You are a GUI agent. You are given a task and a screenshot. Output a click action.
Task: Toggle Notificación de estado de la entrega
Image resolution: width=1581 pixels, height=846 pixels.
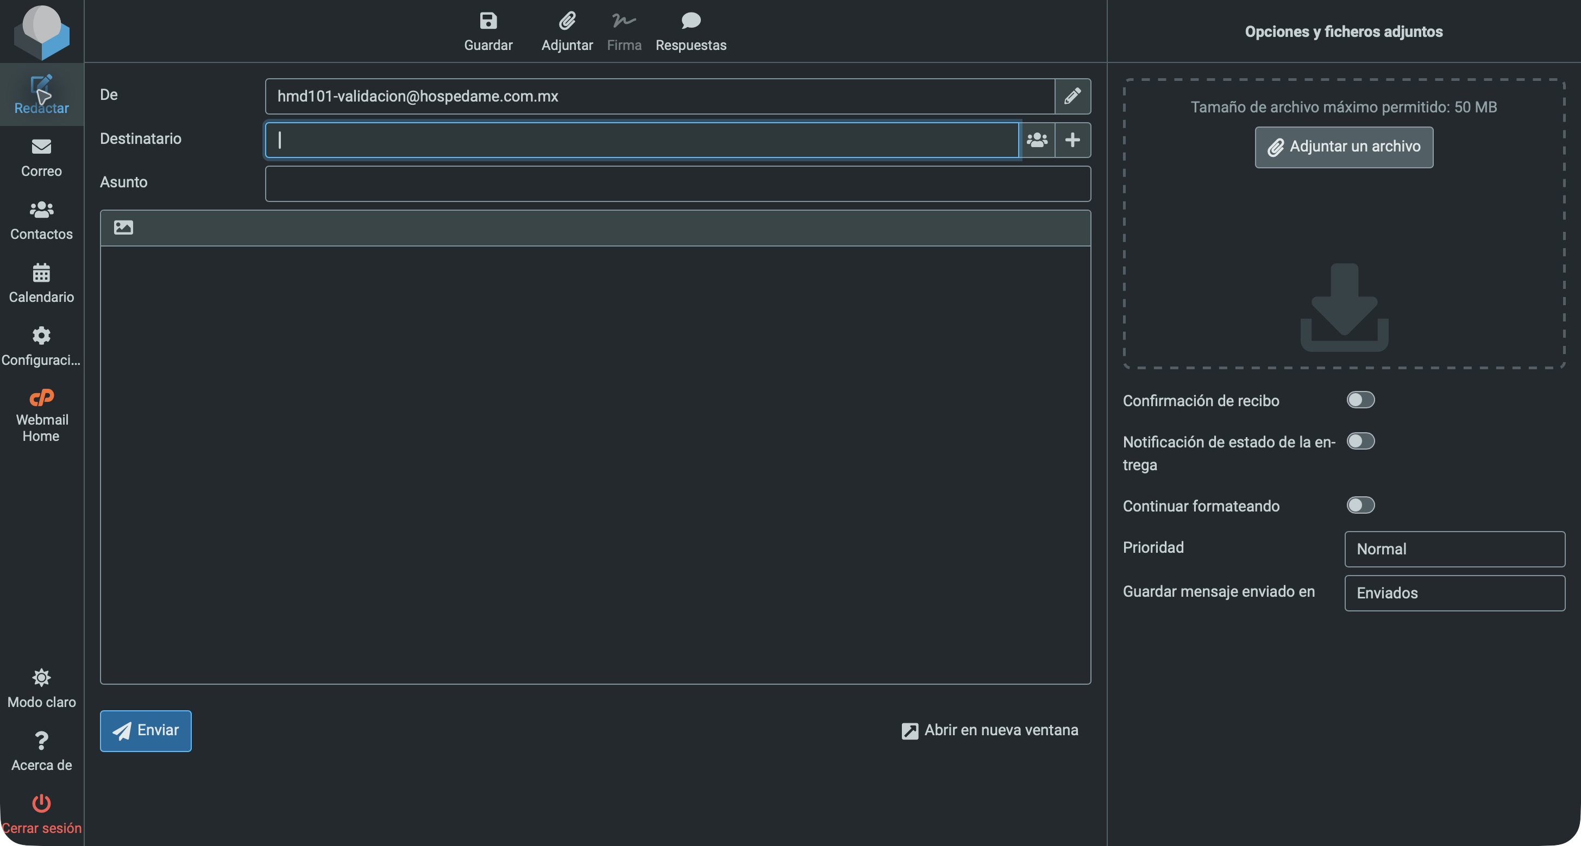(x=1360, y=441)
